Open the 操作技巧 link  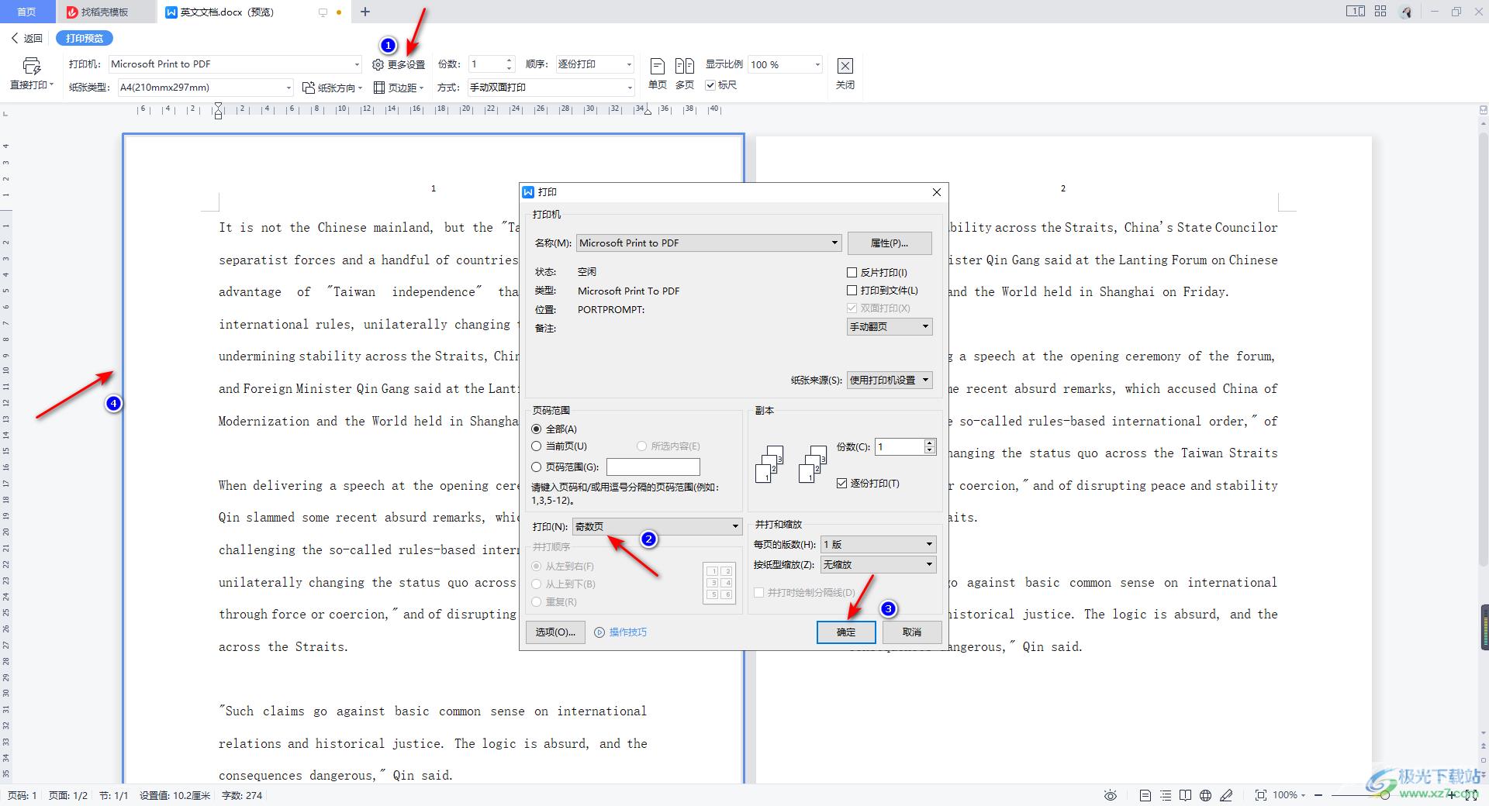(627, 632)
